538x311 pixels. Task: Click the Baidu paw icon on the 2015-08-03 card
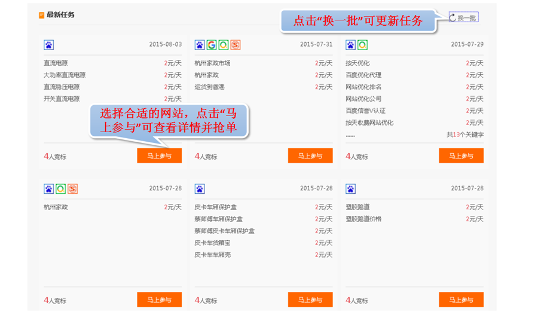48,45
